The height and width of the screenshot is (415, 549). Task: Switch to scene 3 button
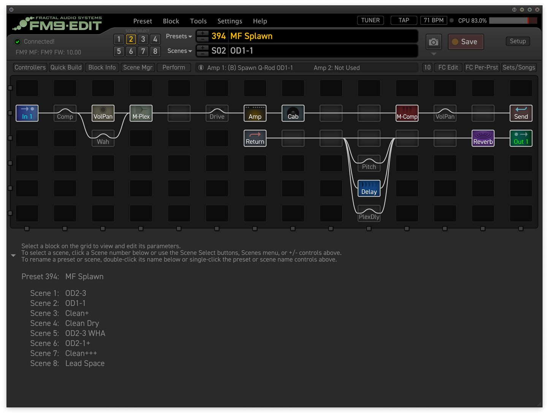click(x=143, y=39)
